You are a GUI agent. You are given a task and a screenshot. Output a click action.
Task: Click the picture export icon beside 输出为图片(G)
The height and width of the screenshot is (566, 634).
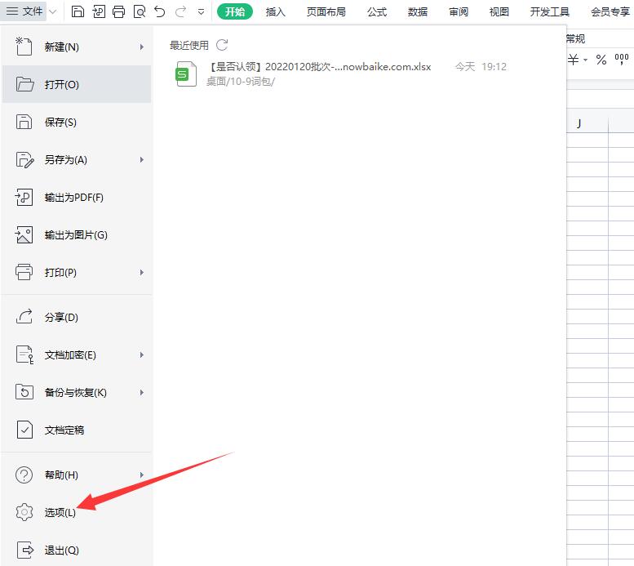[24, 235]
